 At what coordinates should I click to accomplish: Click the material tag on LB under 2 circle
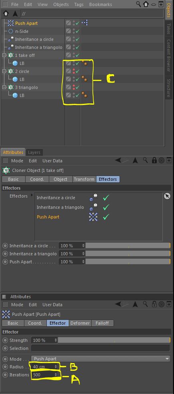84,79
